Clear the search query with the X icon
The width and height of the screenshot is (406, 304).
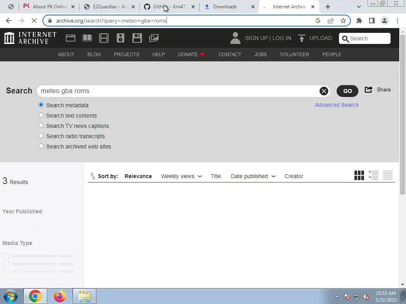[x=324, y=91]
